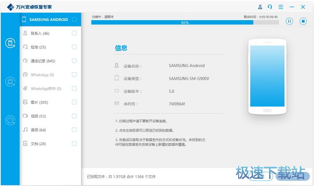This screenshot has width=314, height=186.
Task: Check the 文档 (28) checkbox
Action: [74, 143]
